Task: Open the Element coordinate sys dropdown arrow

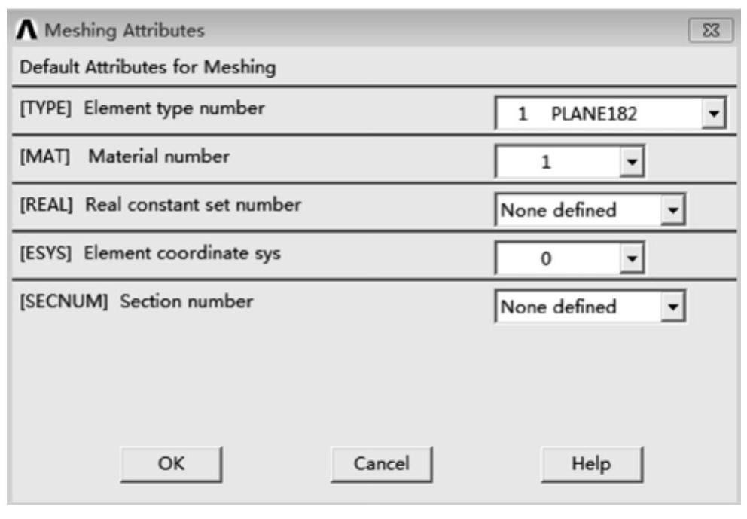Action: [x=633, y=258]
